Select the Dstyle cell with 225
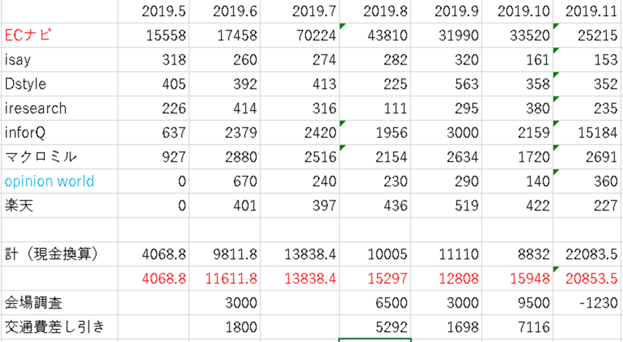 (x=375, y=84)
